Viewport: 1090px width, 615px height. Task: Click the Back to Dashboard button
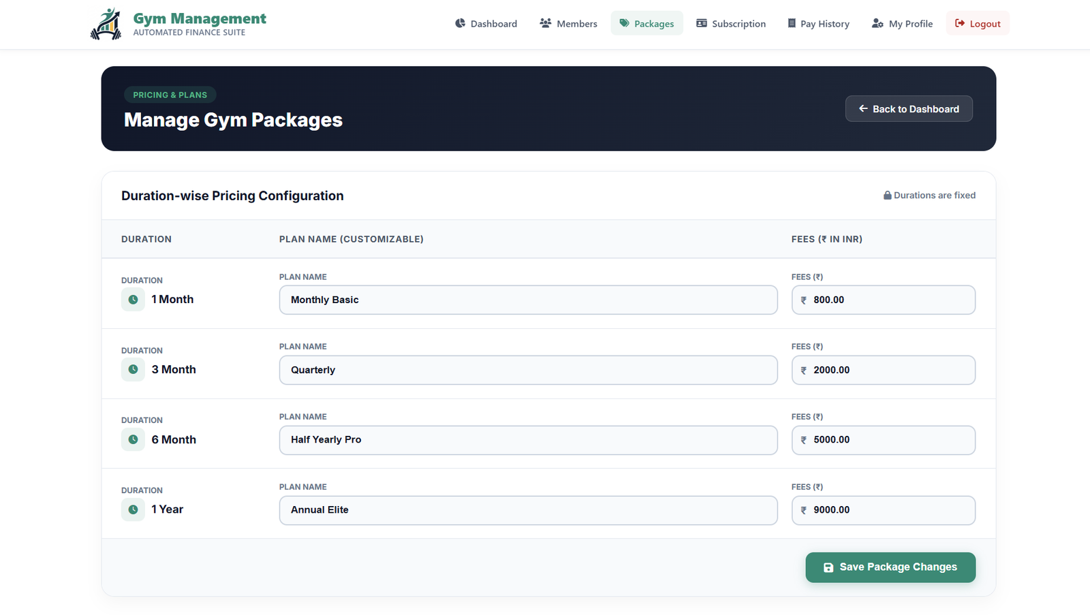(909, 109)
